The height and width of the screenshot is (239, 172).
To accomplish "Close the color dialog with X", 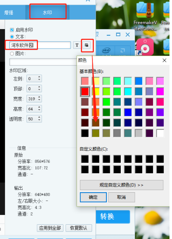I will point(164,60).
